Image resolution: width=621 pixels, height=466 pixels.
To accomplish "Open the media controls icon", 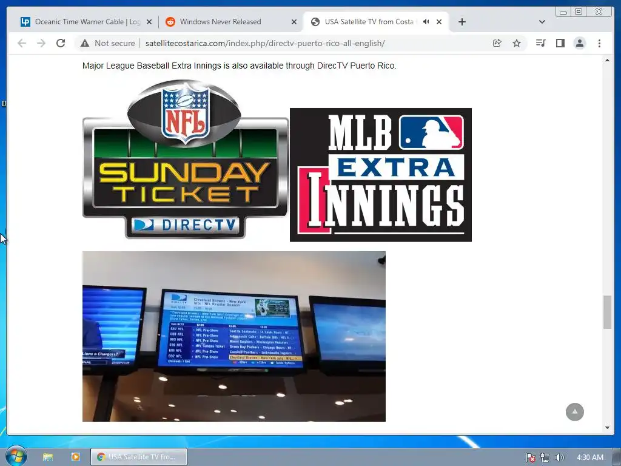I will click(540, 43).
